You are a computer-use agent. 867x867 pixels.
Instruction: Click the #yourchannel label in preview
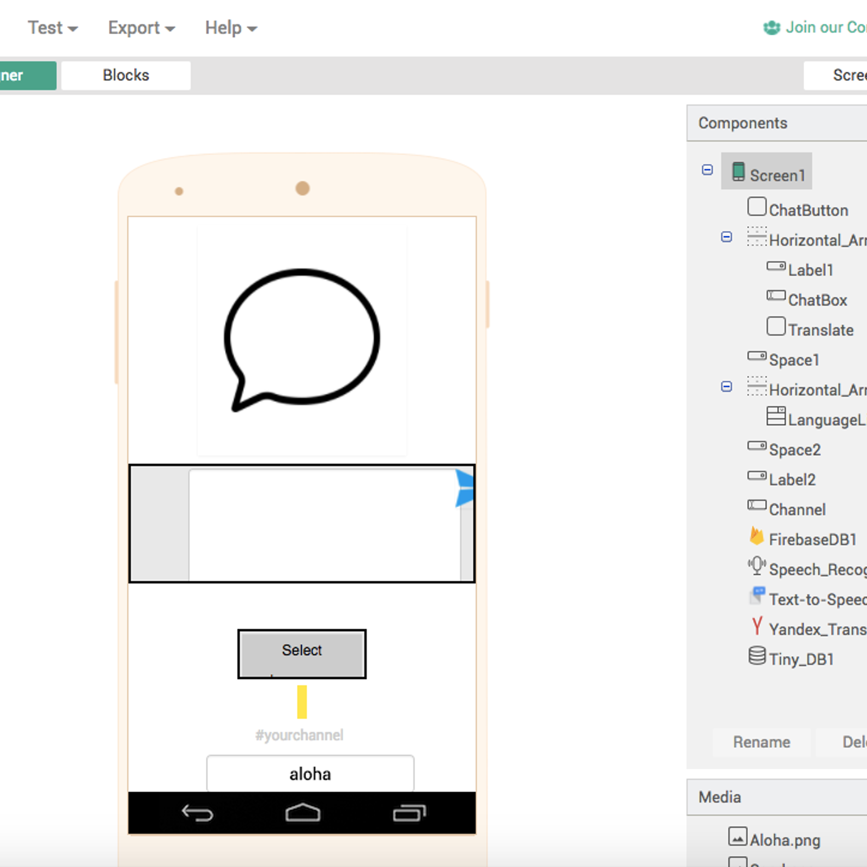(299, 735)
